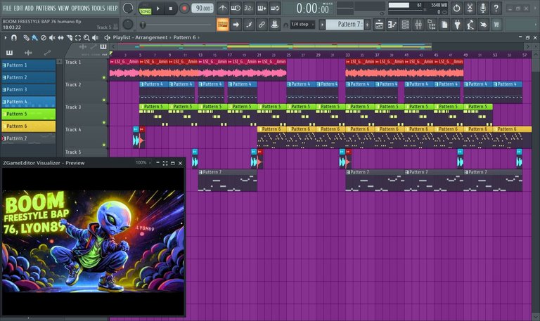540x321 pixels.
Task: Open the Channel rack icon
Action: coord(405,25)
